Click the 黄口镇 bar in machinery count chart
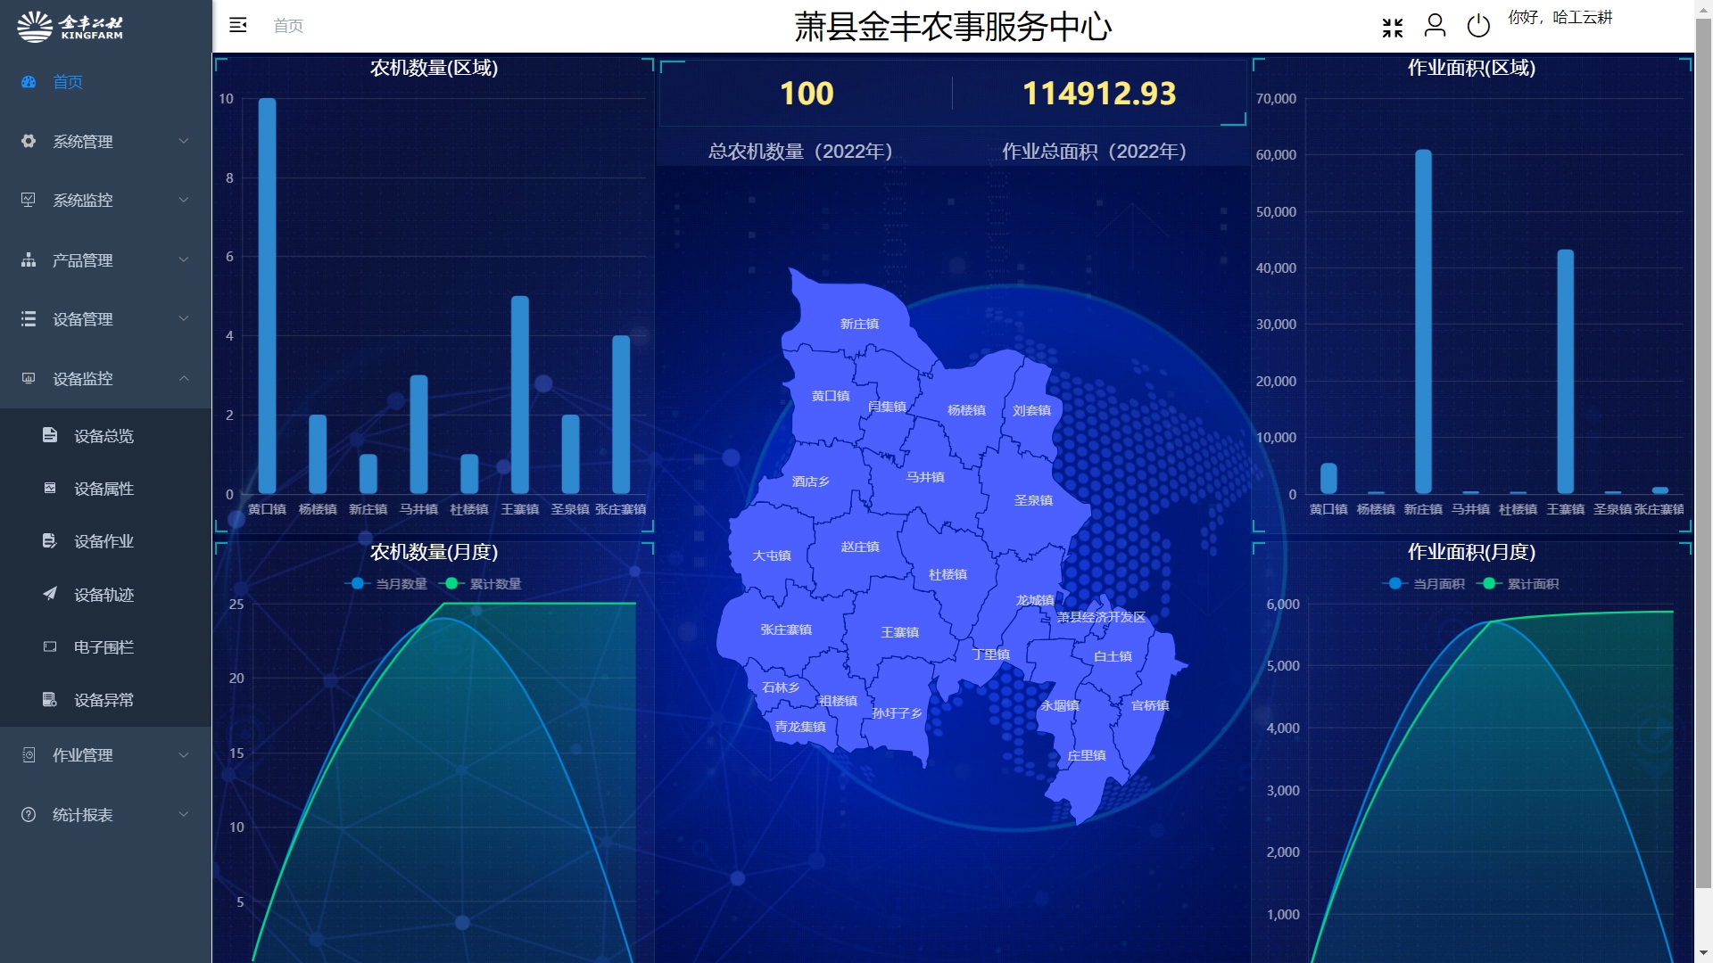The width and height of the screenshot is (1713, 963). [267, 296]
